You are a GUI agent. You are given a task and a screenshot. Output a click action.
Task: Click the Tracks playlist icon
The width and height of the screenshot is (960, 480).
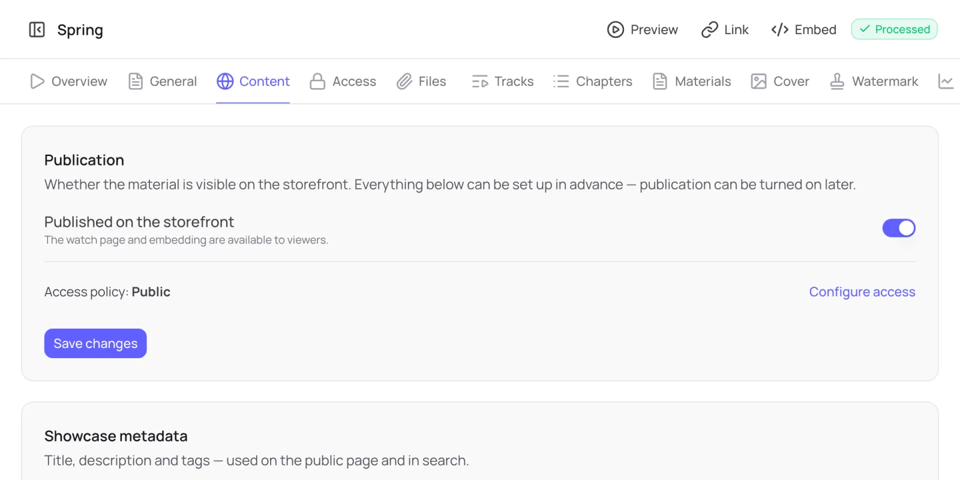[x=480, y=81]
